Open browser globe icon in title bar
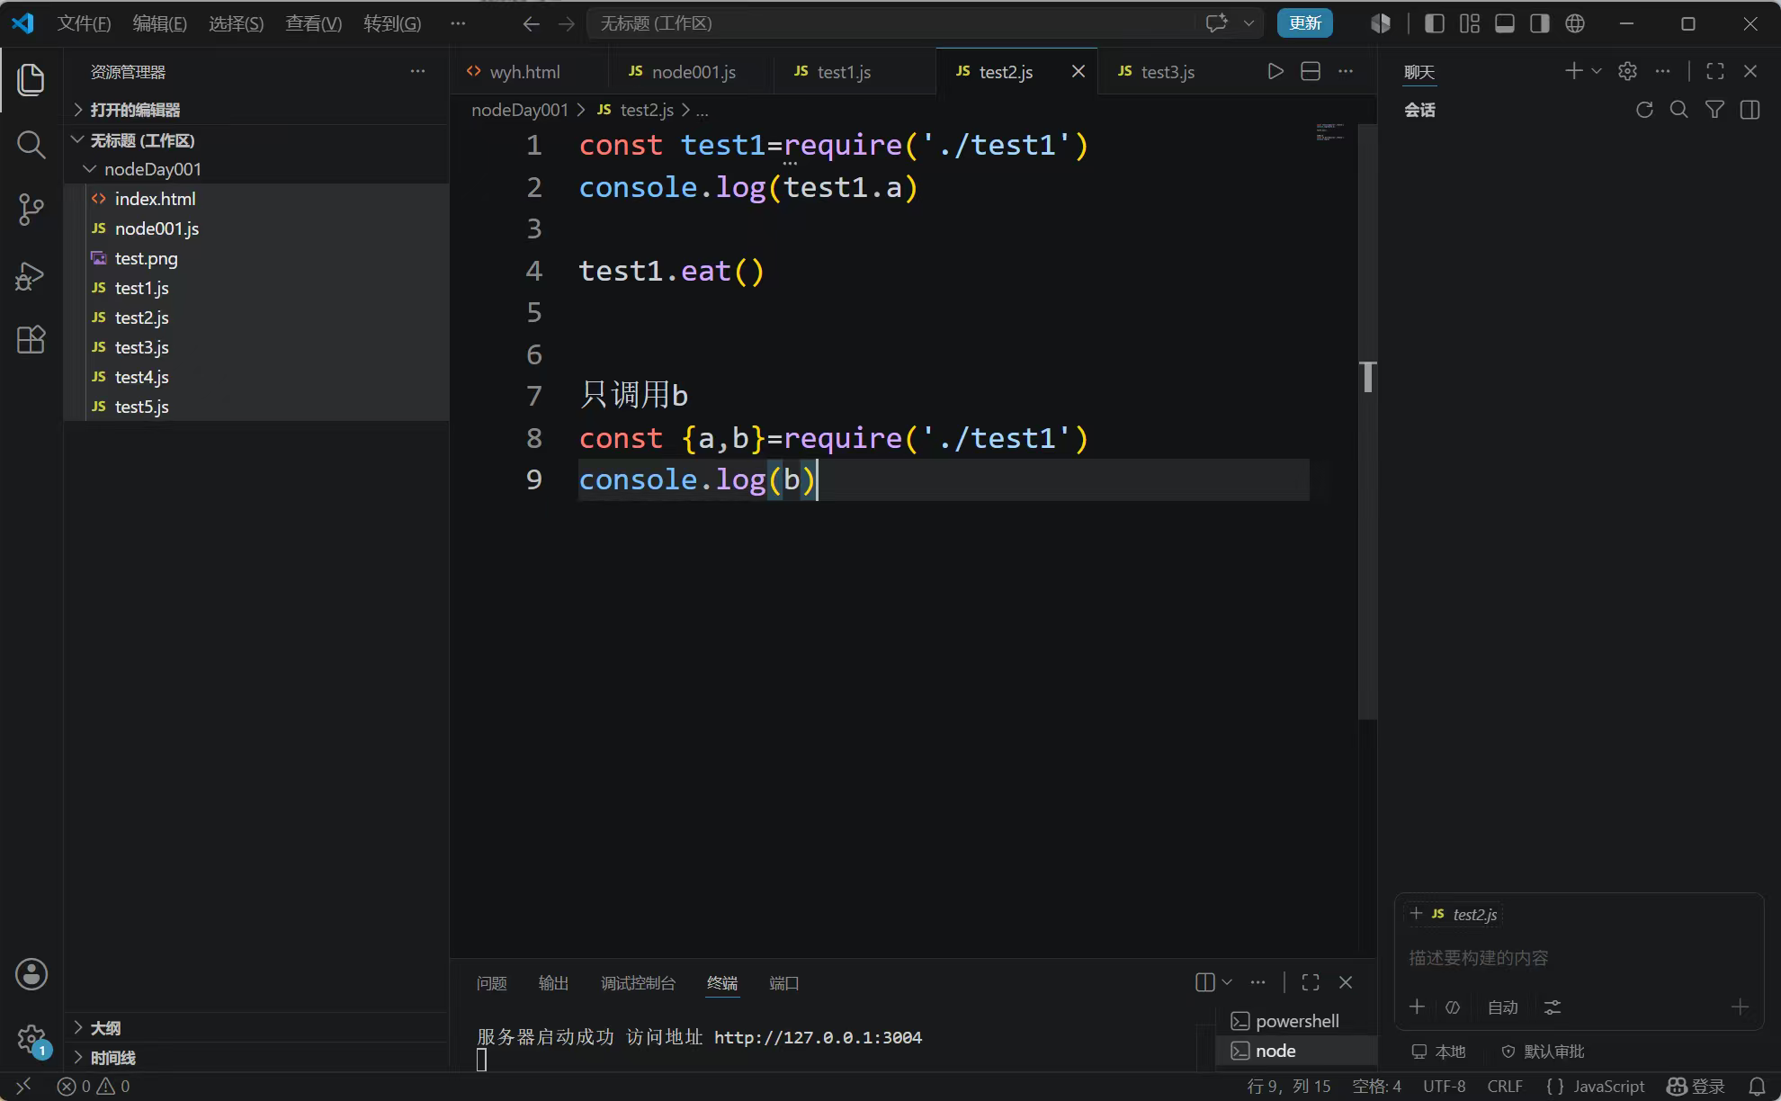The height and width of the screenshot is (1101, 1781). point(1575,23)
